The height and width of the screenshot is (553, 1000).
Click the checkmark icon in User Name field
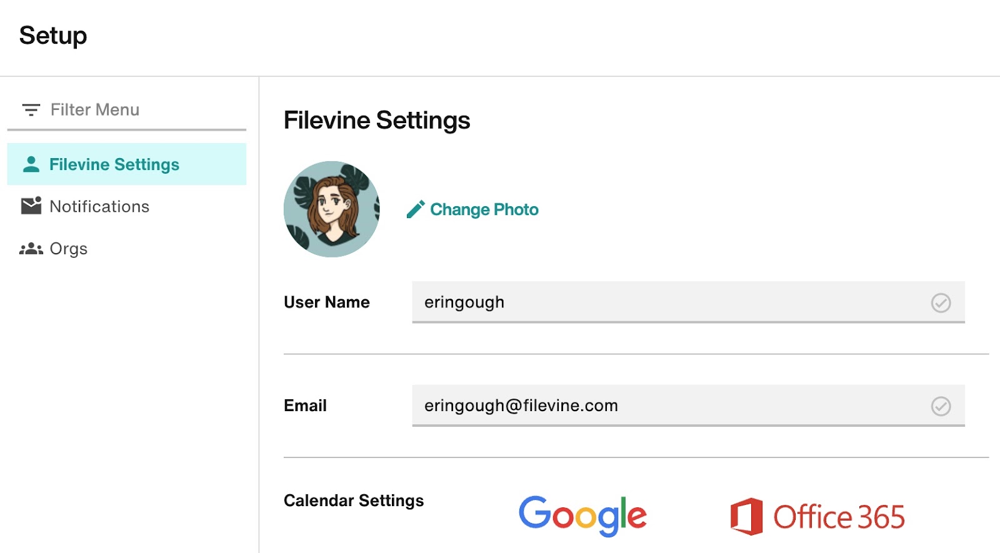click(941, 303)
